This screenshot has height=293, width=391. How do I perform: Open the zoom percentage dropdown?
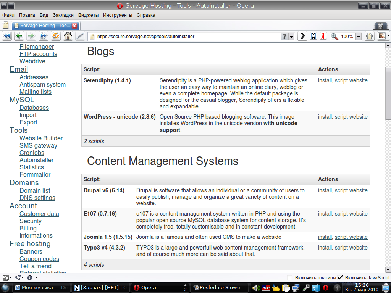click(x=359, y=37)
